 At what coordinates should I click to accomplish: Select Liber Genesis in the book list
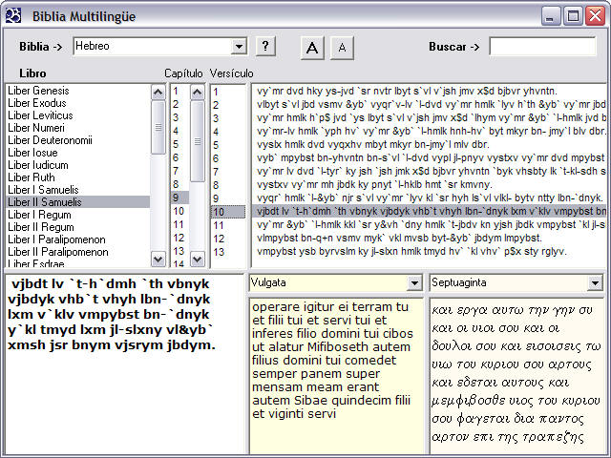pyautogui.click(x=78, y=91)
